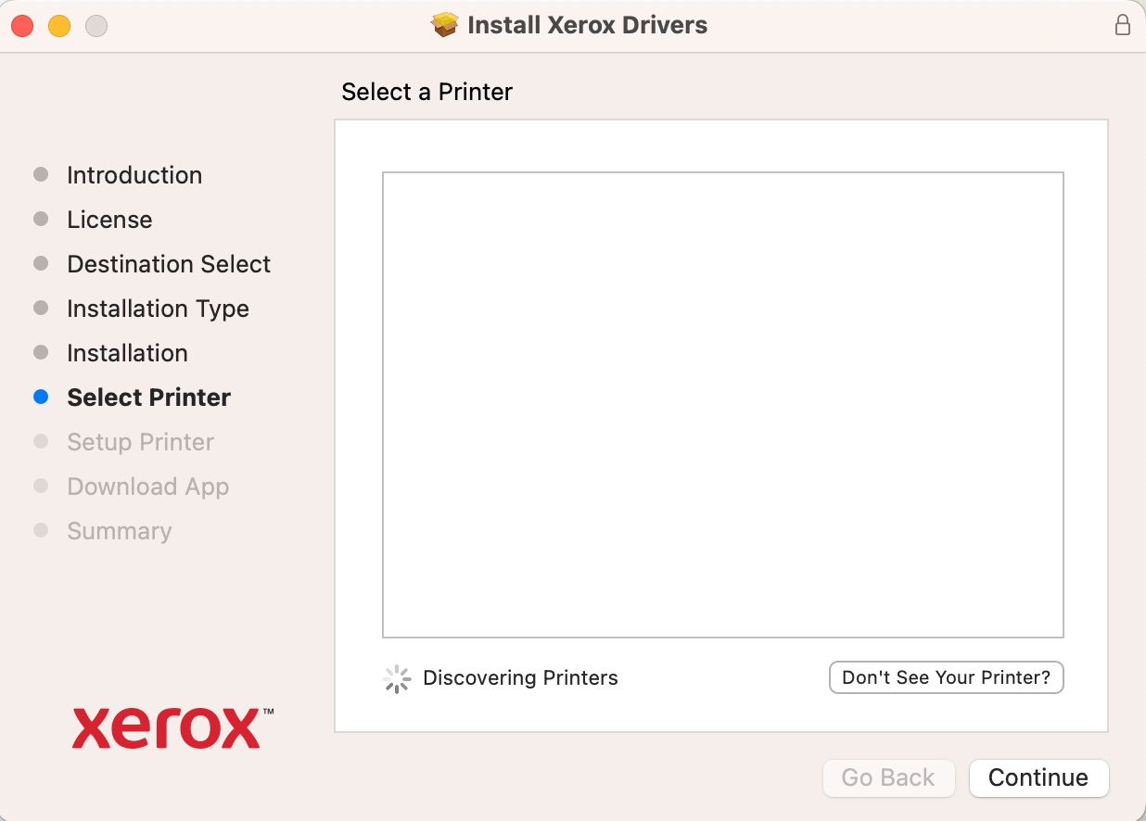Click the Discovering Printers spinner icon

[x=397, y=678]
